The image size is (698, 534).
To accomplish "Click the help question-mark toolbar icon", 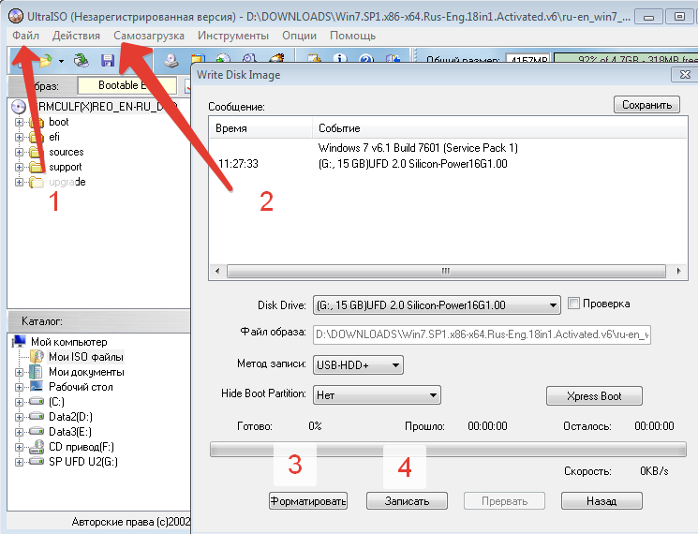I will point(366,60).
